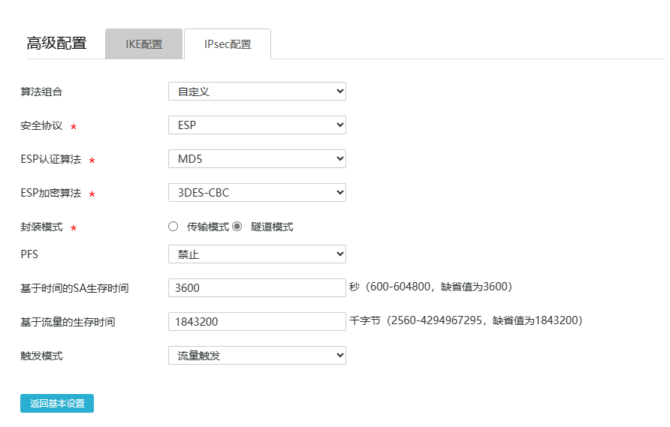The image size is (670, 427).
Task: Click the 返回基本设置 button
Action: (57, 404)
